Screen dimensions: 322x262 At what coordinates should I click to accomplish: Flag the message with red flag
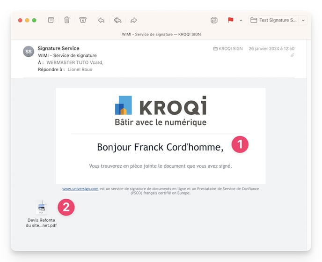[x=230, y=20]
